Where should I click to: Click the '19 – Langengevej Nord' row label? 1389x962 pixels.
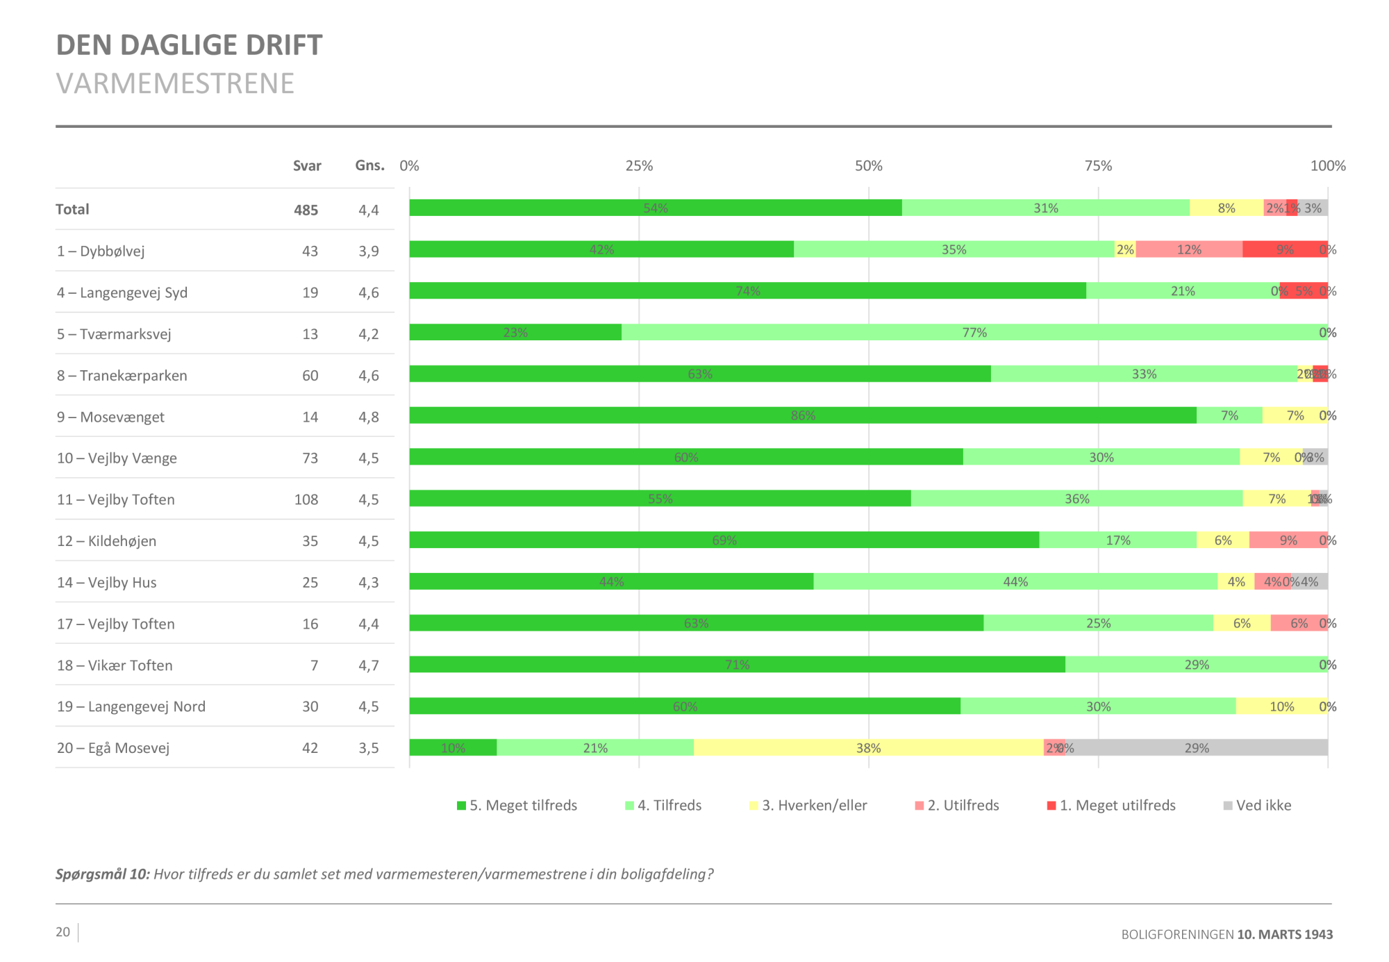[x=131, y=706]
